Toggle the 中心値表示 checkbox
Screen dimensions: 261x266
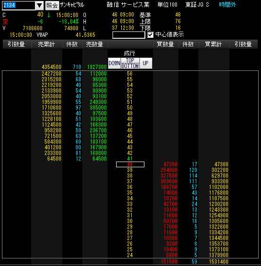pyautogui.click(x=151, y=35)
